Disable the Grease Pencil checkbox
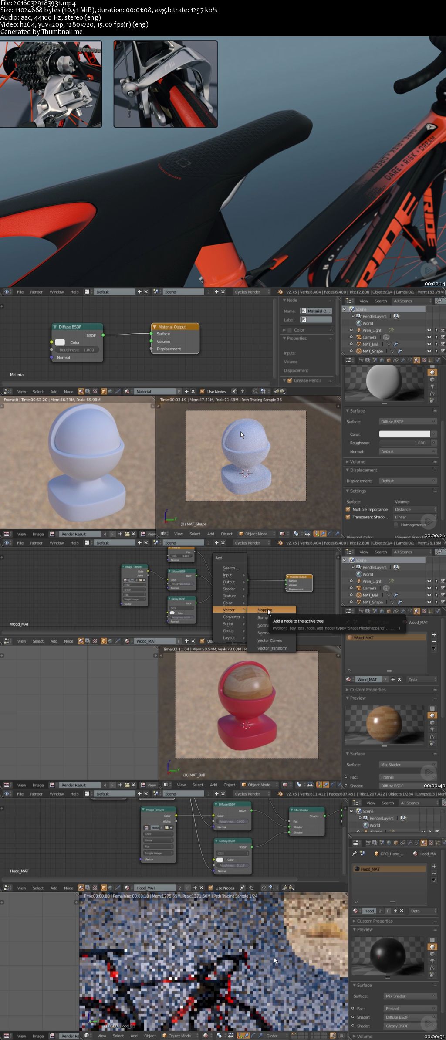 click(290, 380)
